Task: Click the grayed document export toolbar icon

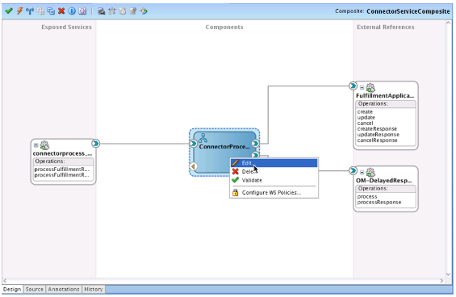Action: tap(133, 11)
